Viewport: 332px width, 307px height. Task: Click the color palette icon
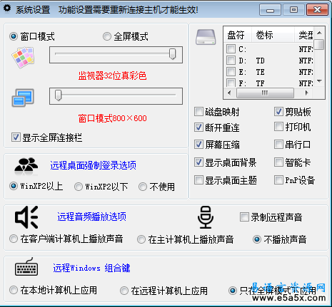click(23, 57)
